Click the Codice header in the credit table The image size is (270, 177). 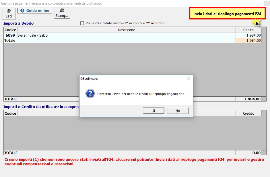[x=10, y=113]
